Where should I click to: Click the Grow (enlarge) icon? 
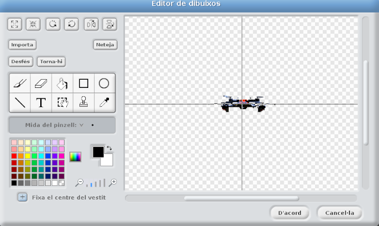15,24
